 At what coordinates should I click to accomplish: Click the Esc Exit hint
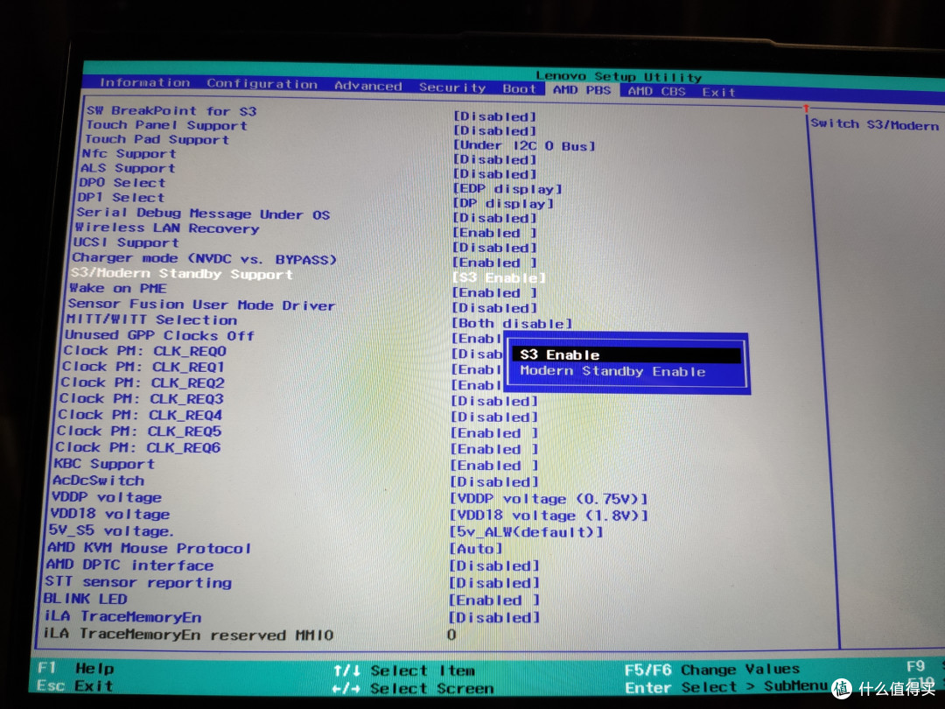(x=74, y=685)
